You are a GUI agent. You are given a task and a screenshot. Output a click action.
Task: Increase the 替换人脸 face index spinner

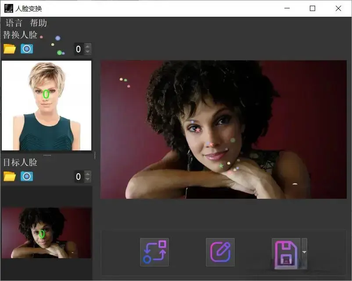(x=87, y=46)
